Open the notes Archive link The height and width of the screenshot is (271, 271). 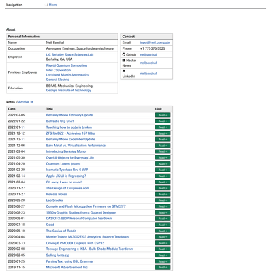pos(25,102)
